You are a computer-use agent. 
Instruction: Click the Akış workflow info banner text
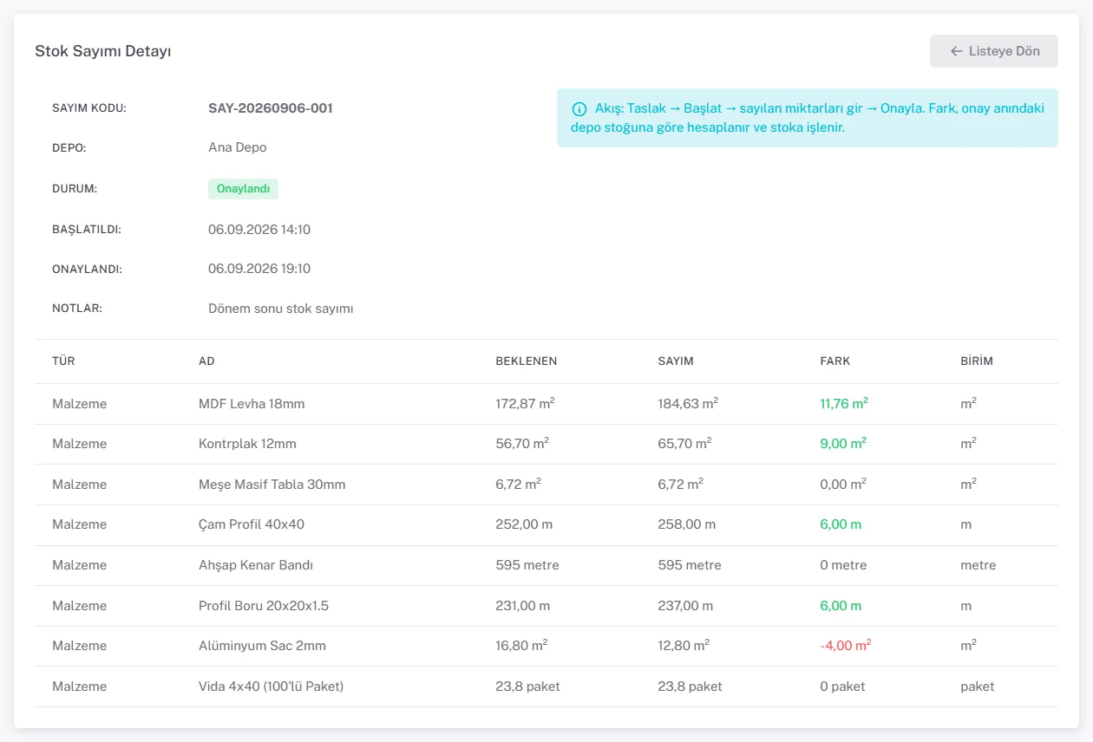(x=808, y=118)
